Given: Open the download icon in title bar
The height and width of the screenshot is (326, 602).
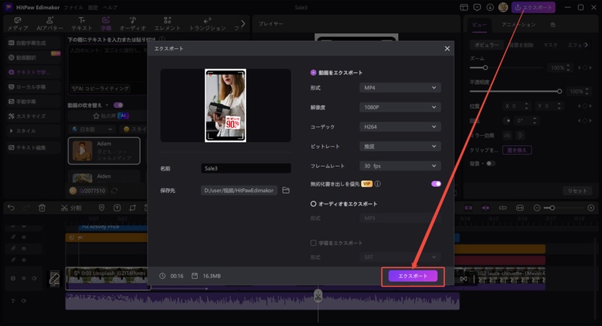Looking at the screenshot, I should coord(490,8).
